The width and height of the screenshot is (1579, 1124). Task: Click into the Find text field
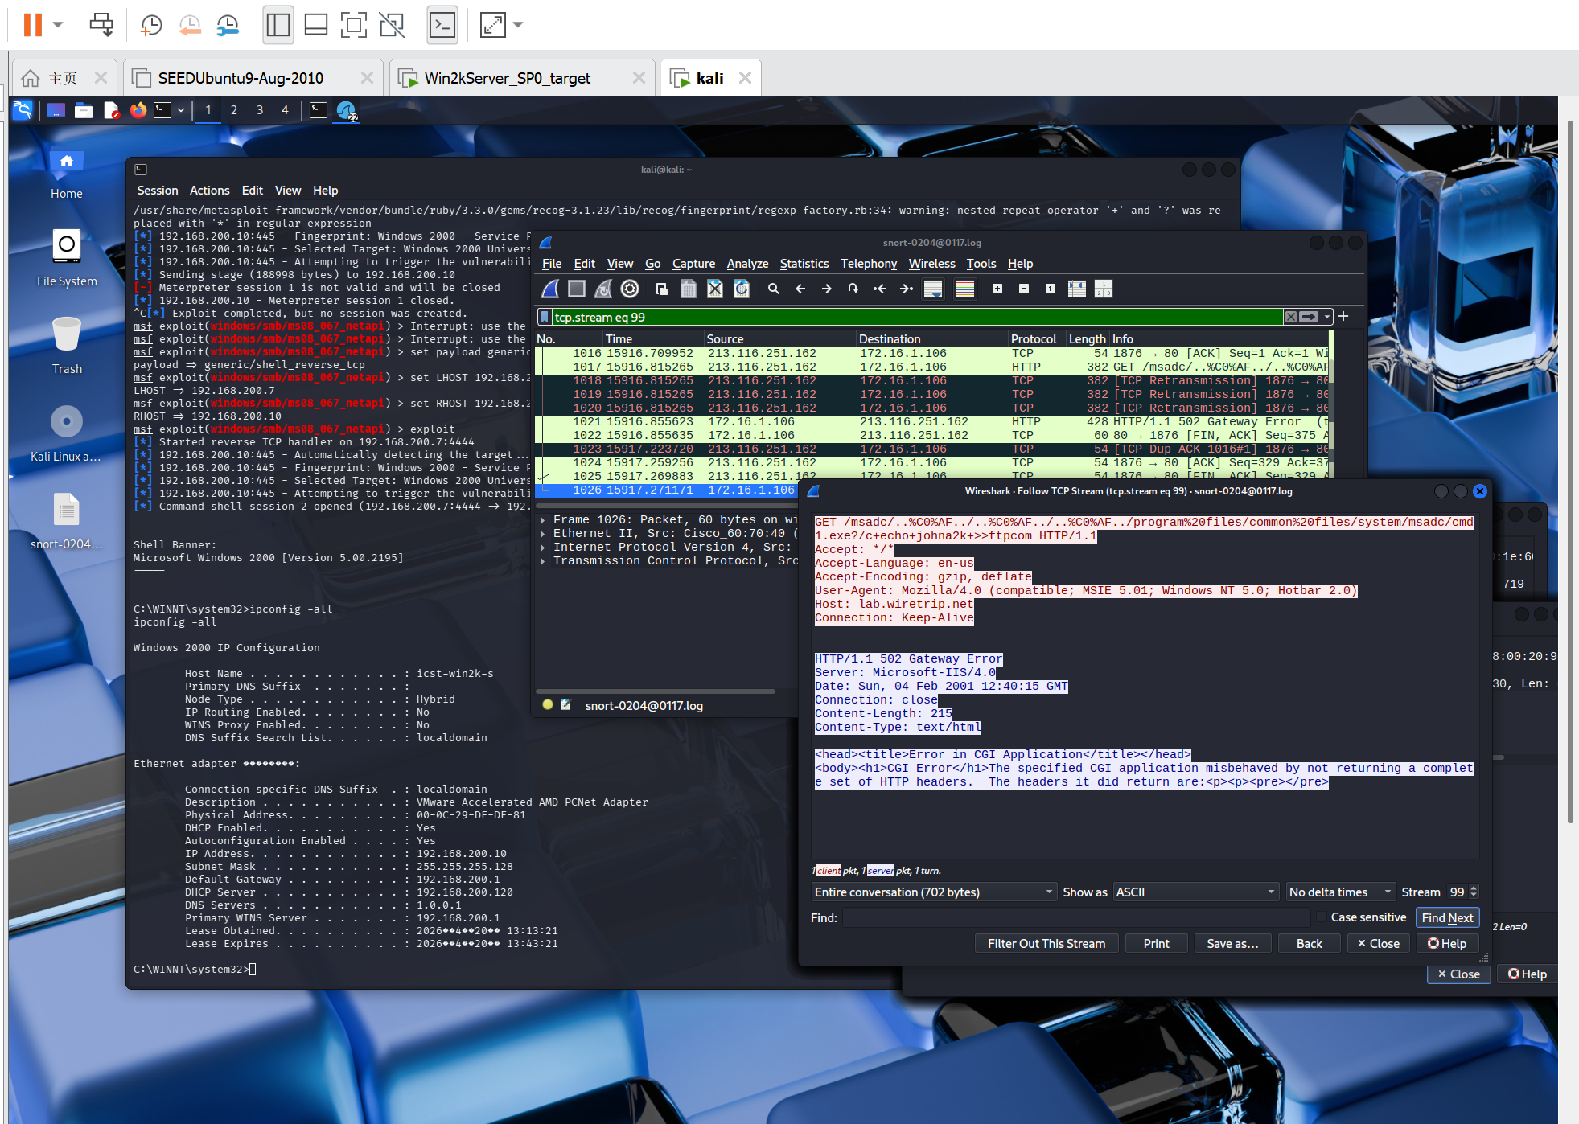pos(1076,918)
